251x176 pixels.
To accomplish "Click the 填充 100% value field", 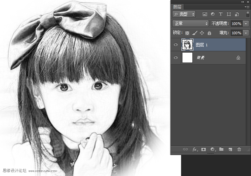I will click(237, 33).
